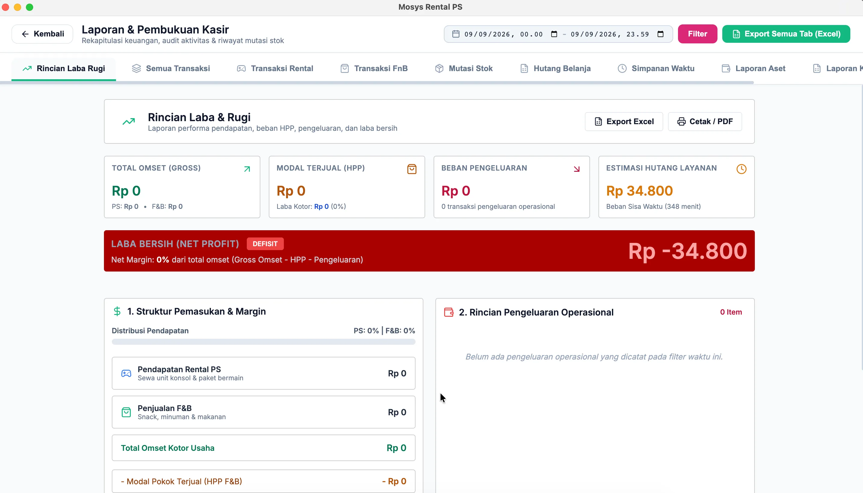
Task: Click 'Beban Sisa Waktu (348 menit)' text
Action: pyautogui.click(x=653, y=206)
